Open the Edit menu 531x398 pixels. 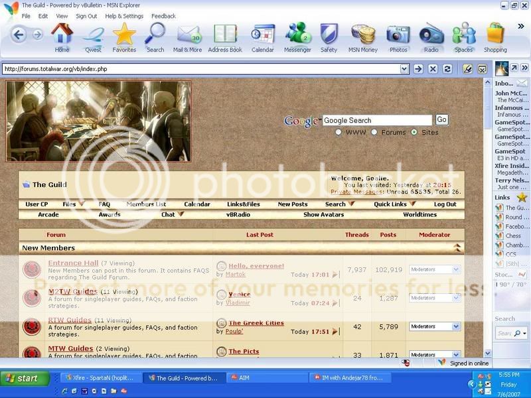pyautogui.click(x=43, y=16)
